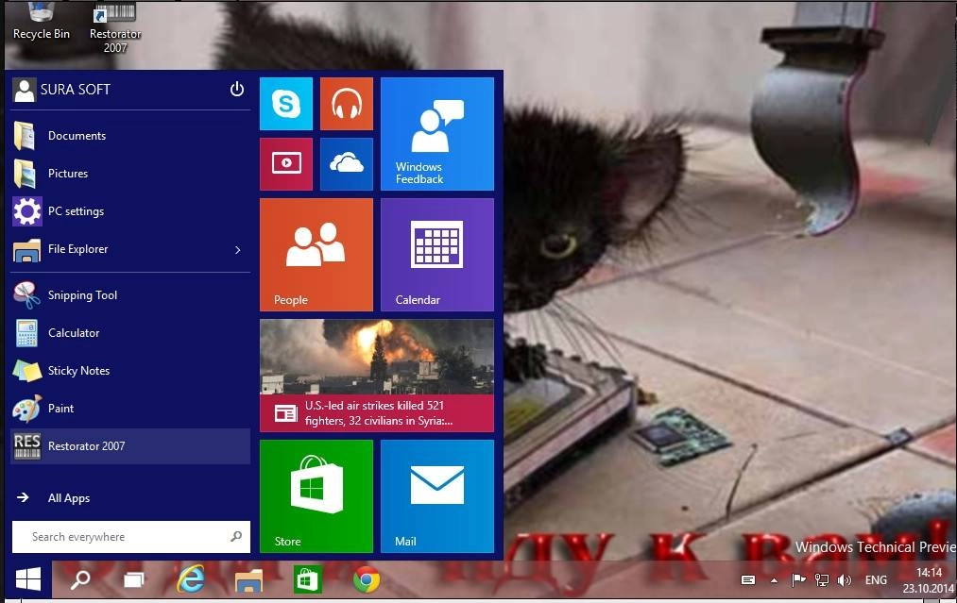This screenshot has width=957, height=603.
Task: Open Pictures from Start menu
Action: [x=130, y=173]
